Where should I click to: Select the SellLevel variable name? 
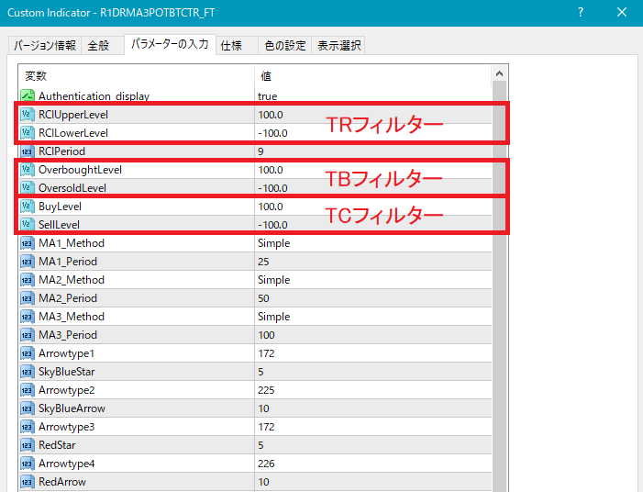59,225
